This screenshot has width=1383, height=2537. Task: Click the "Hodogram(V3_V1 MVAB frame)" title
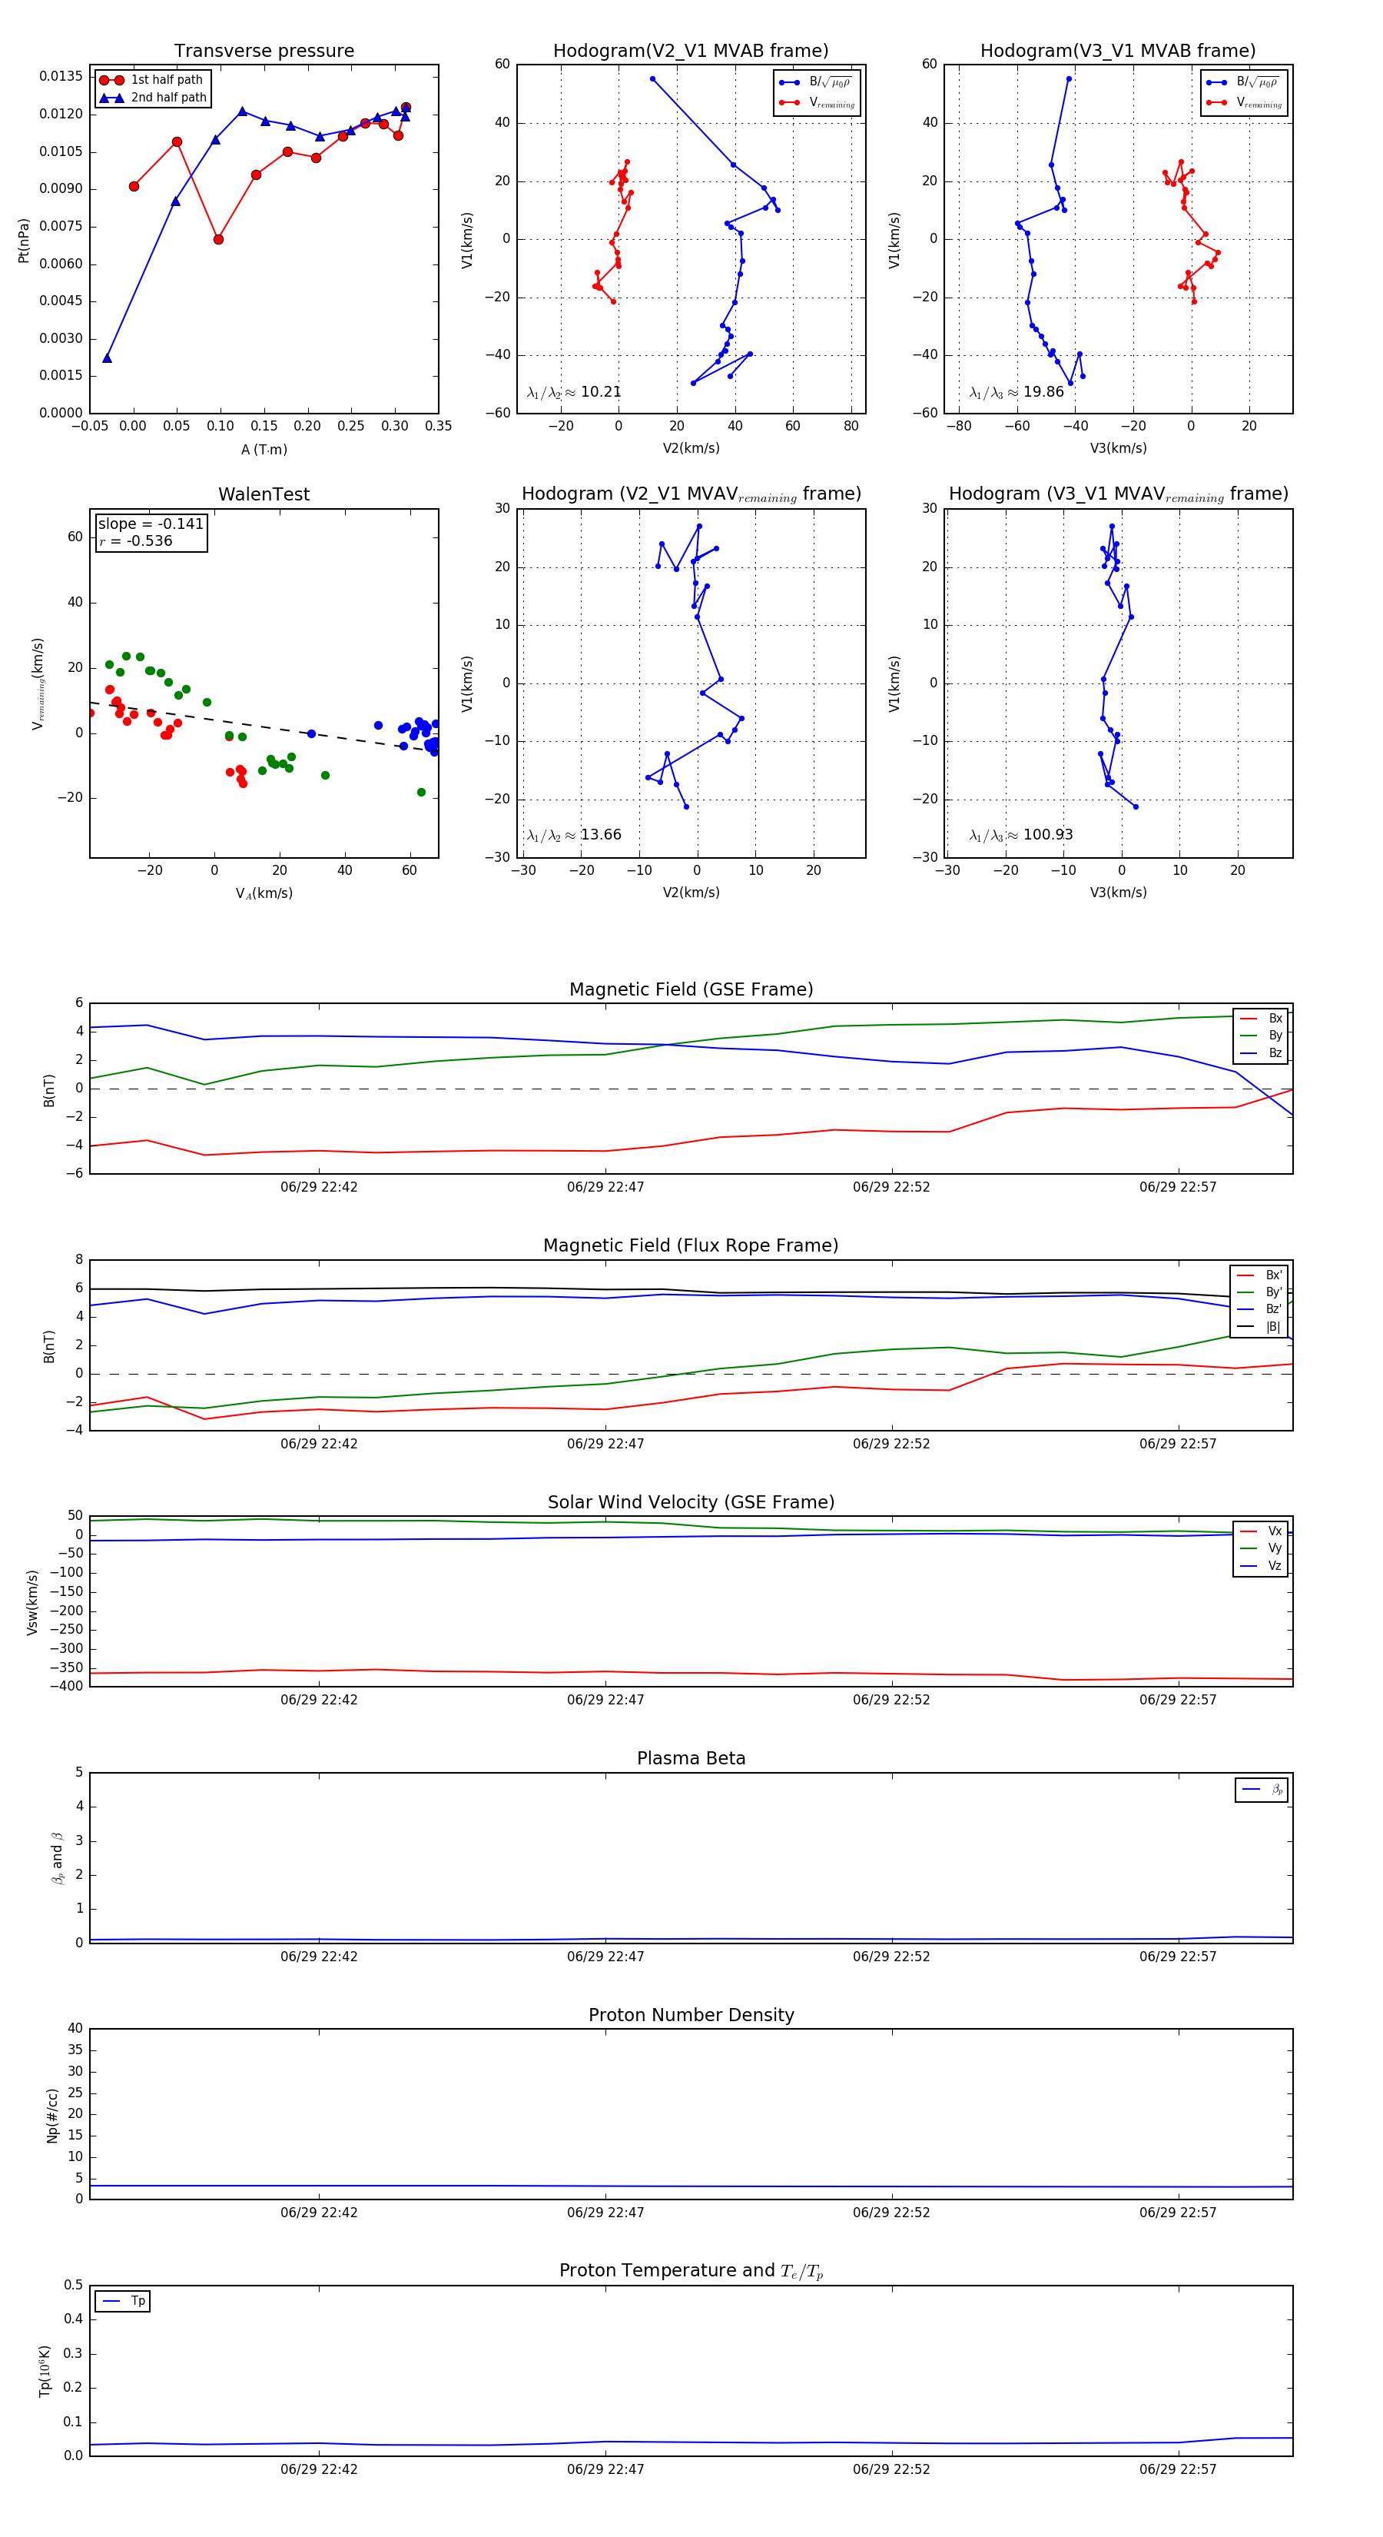[x=1118, y=52]
